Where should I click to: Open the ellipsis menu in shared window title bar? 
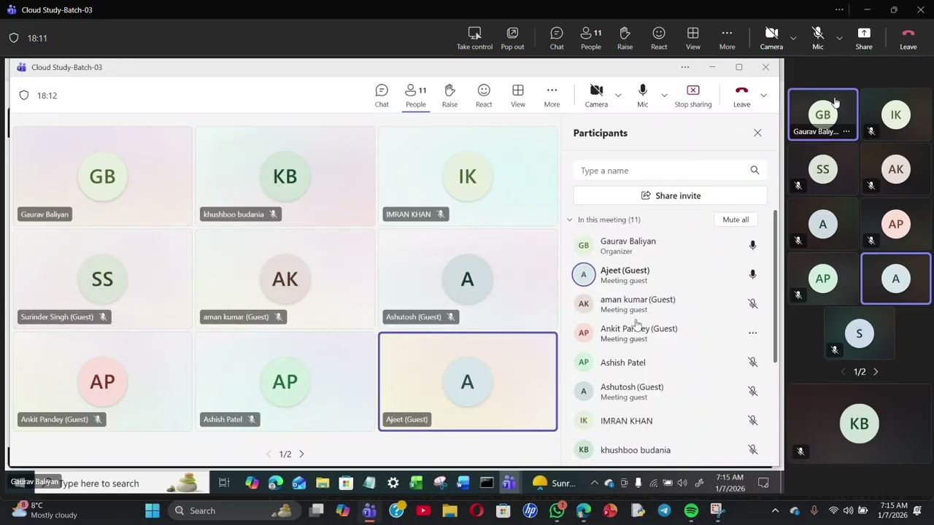point(684,67)
